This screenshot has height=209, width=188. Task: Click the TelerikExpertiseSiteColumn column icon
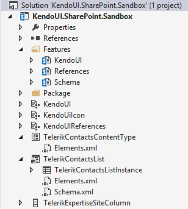[35, 203]
